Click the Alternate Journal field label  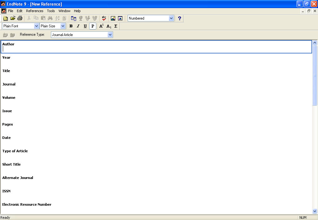click(x=18, y=178)
